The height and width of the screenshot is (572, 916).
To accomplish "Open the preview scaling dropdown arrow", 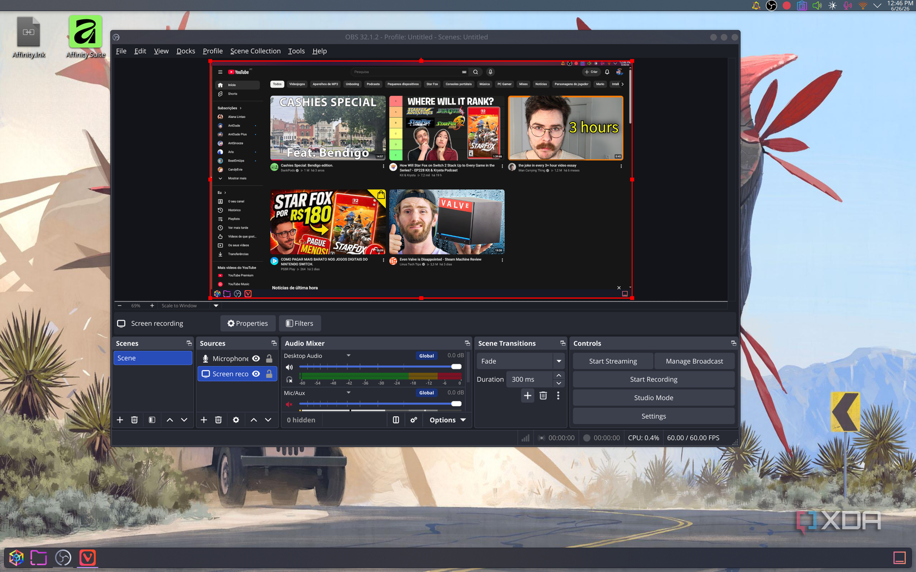I will point(216,306).
